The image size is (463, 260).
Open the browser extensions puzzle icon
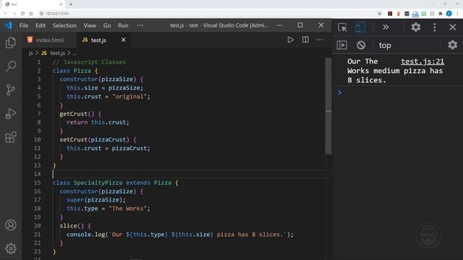(x=441, y=14)
